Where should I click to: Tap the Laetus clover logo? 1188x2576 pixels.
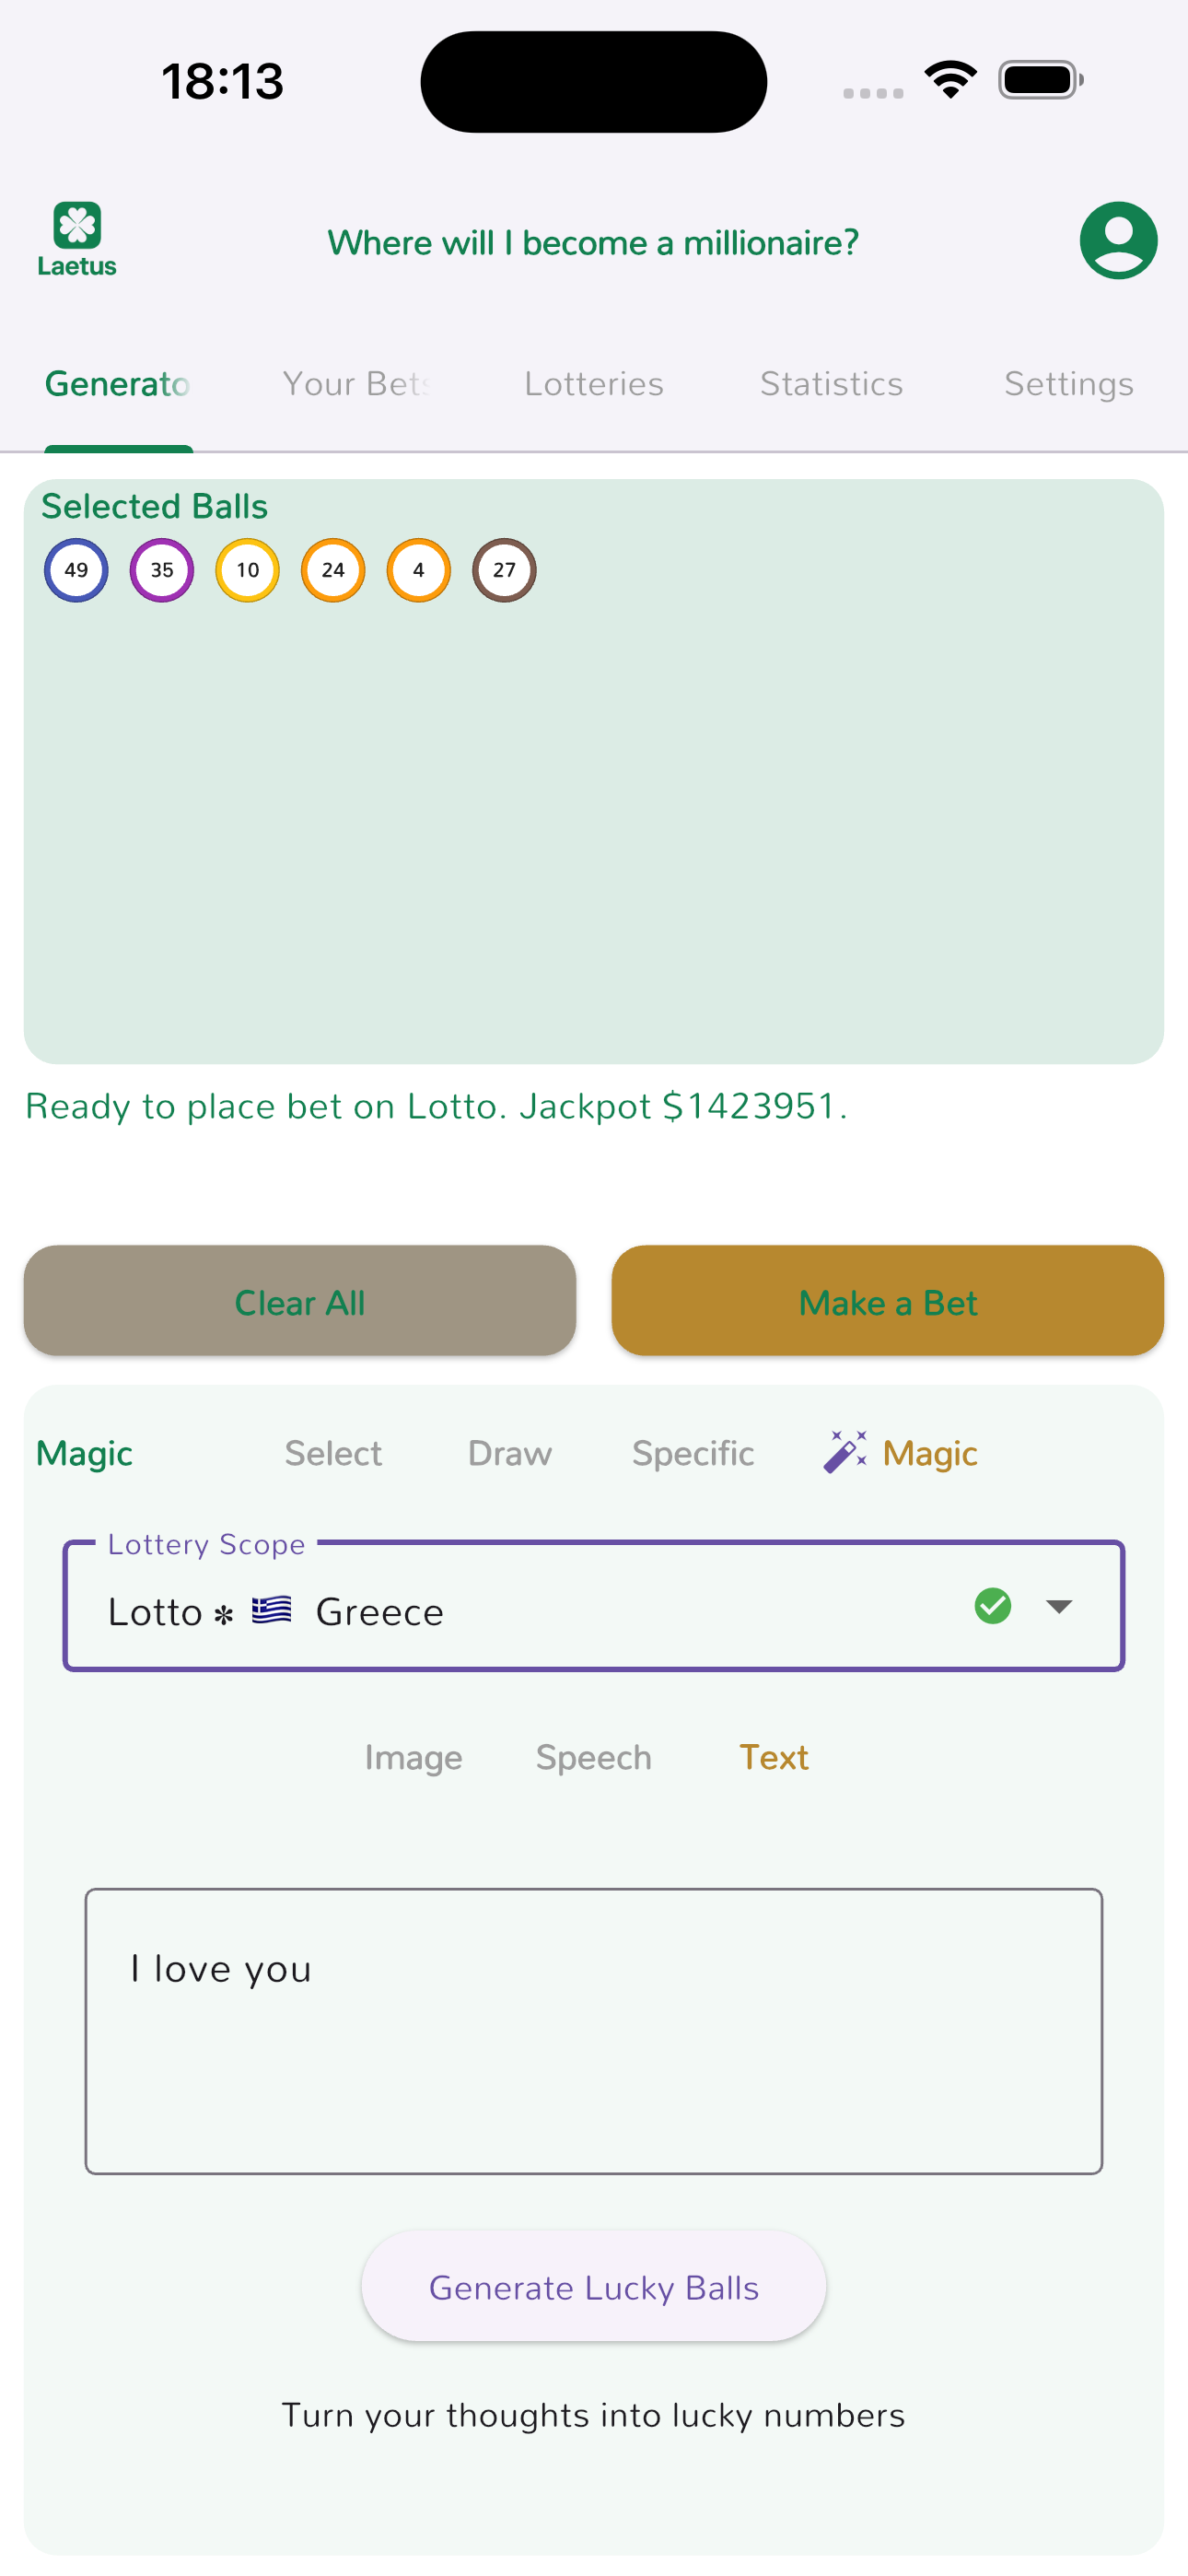77,238
